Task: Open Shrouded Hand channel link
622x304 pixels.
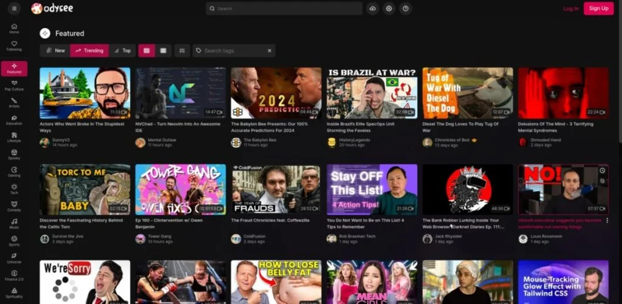Action: pos(546,140)
